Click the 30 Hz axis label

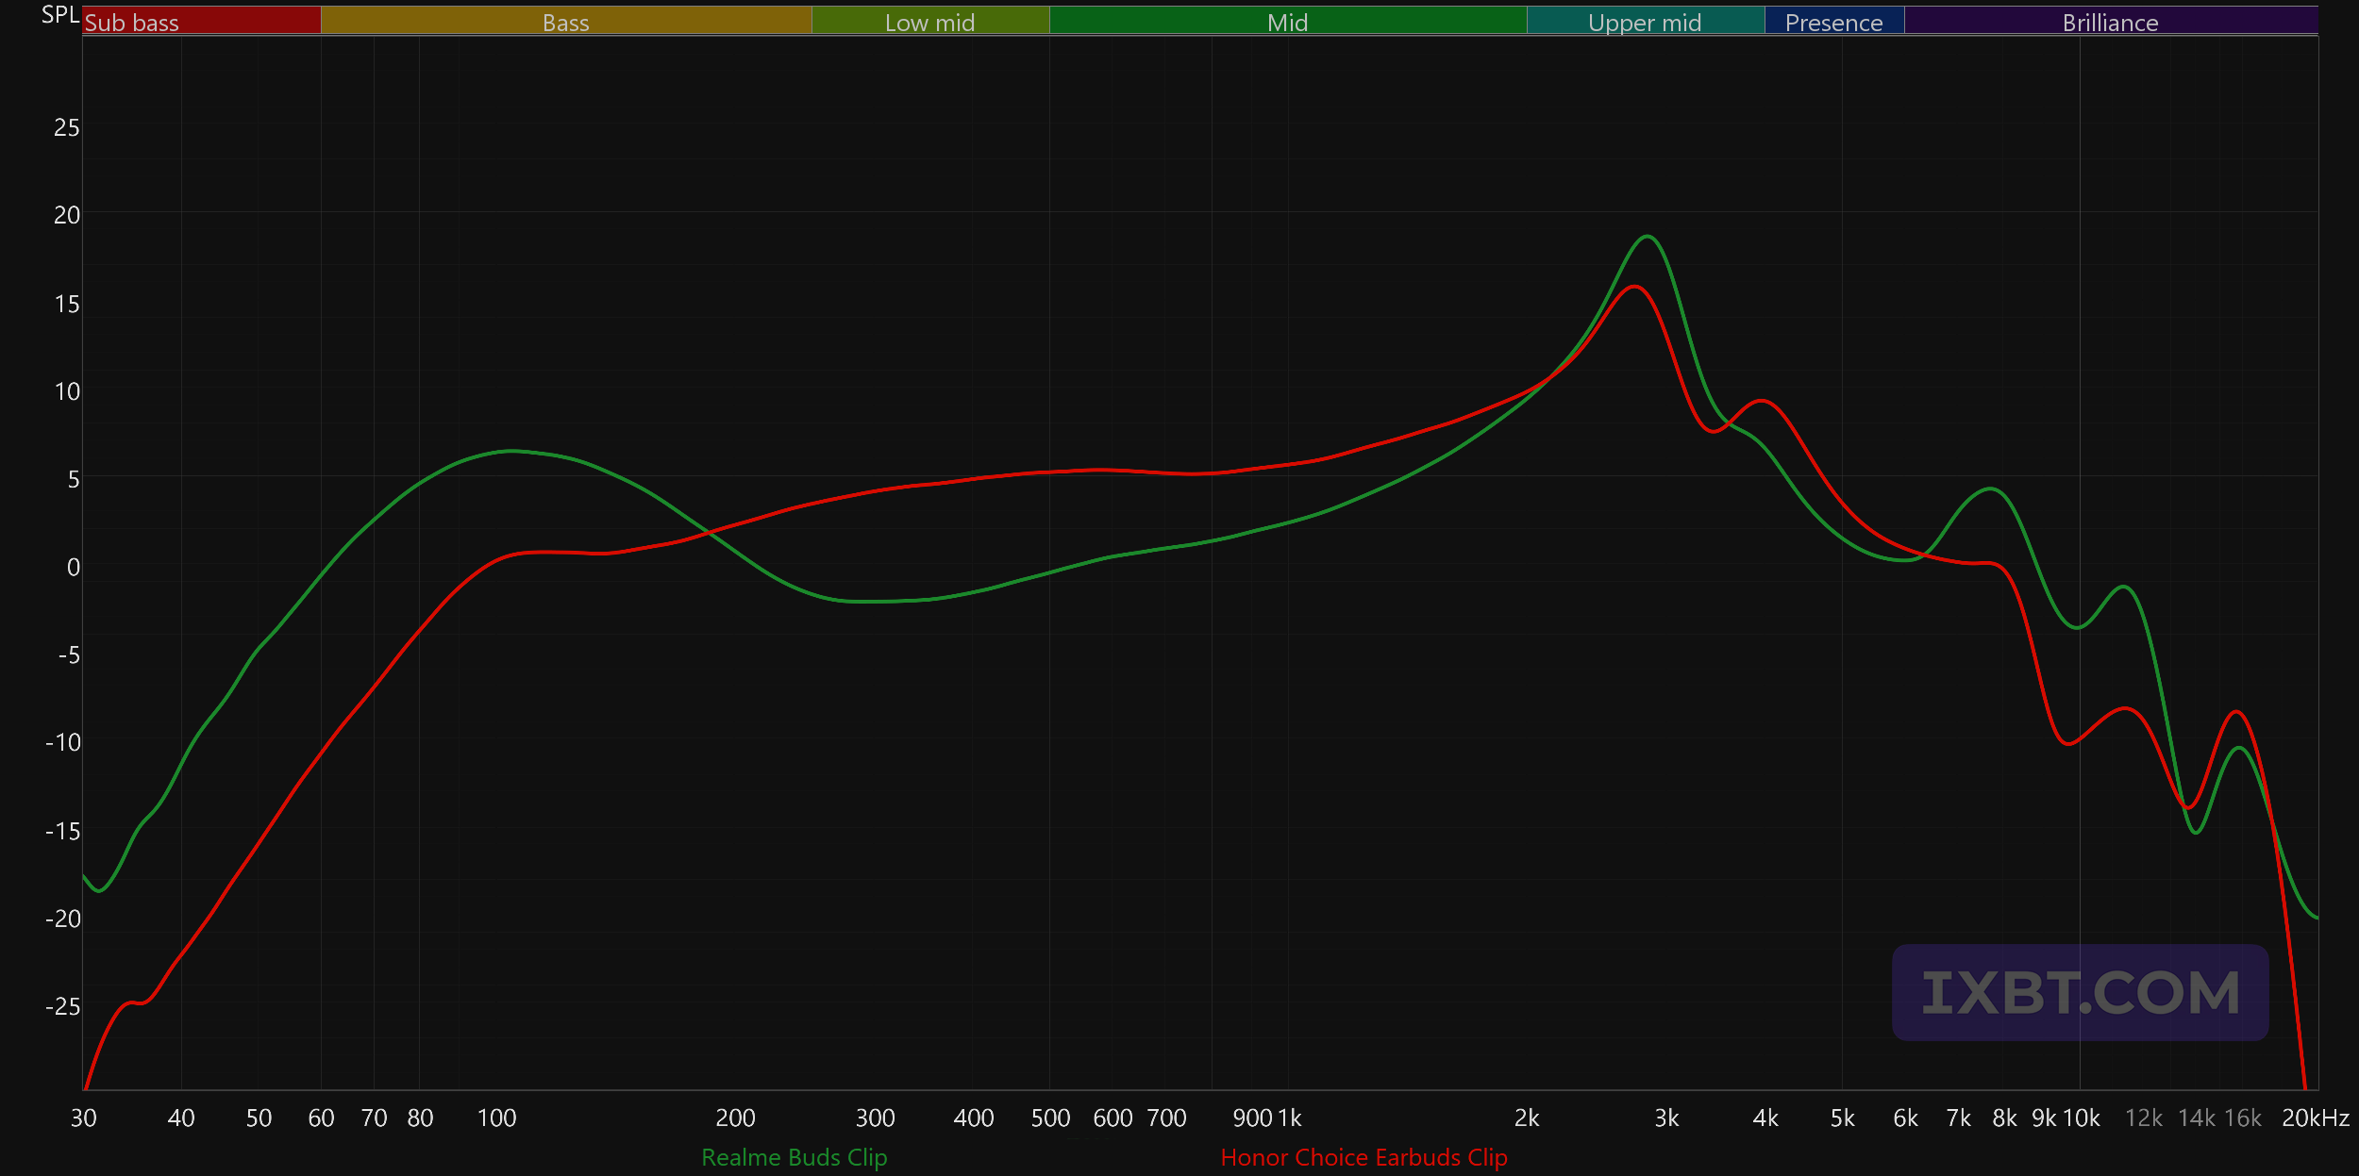tap(84, 1118)
